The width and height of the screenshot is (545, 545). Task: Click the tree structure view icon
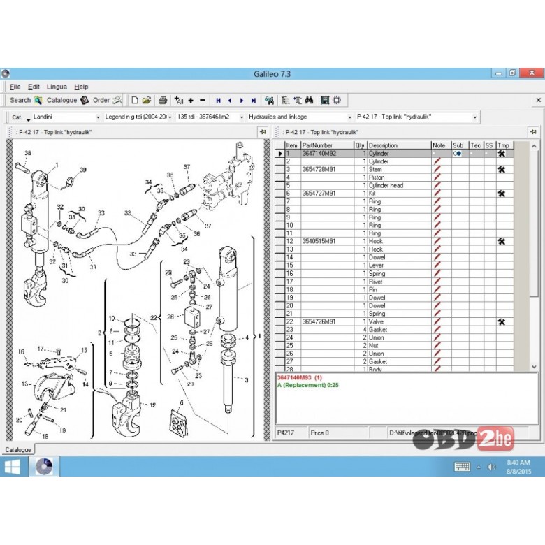[285, 101]
